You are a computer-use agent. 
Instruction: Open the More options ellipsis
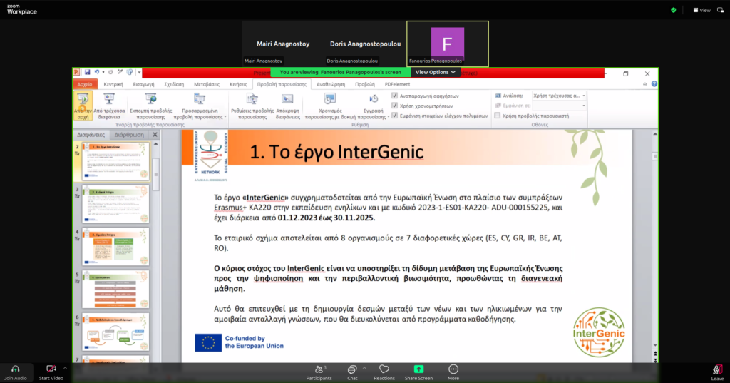(x=453, y=369)
